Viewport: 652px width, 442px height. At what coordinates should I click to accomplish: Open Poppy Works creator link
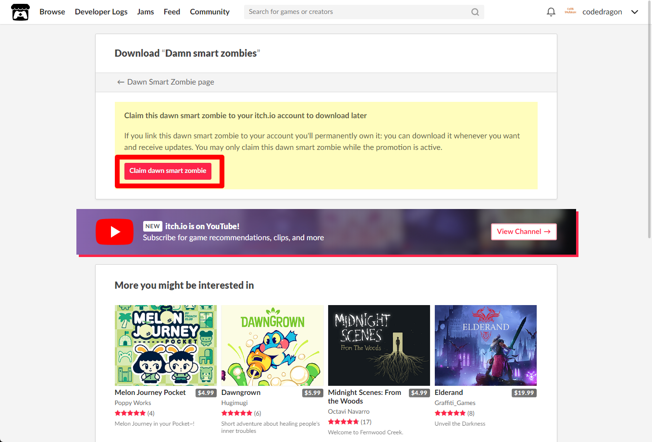pos(133,403)
